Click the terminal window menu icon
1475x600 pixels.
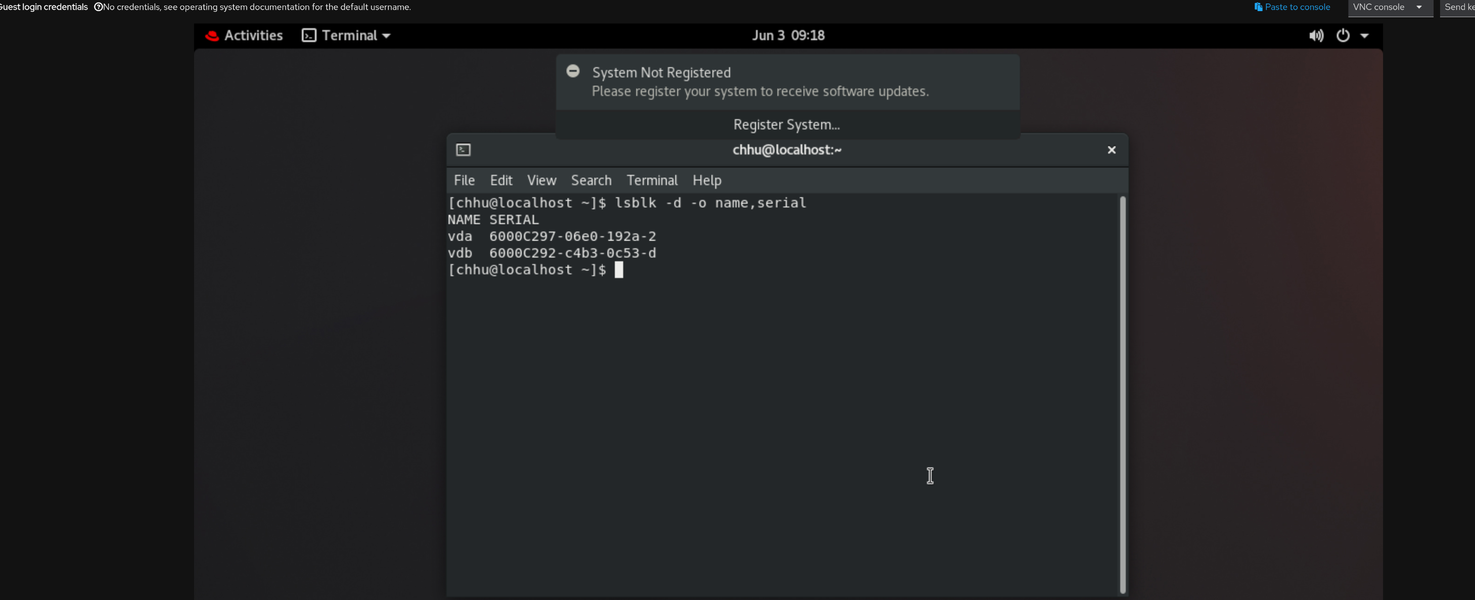pyautogui.click(x=463, y=150)
